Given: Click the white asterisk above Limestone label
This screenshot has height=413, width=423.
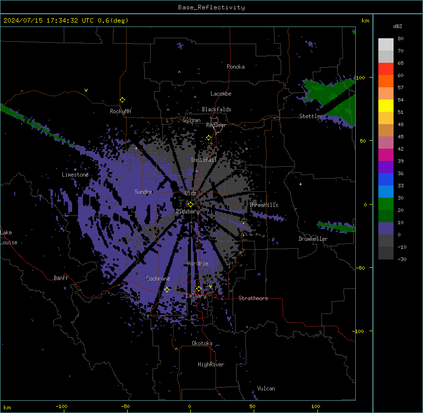Looking at the screenshot, I should tap(75, 170).
